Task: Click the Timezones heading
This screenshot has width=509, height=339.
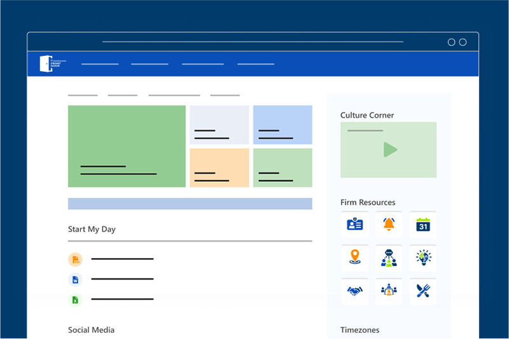Action: click(x=359, y=330)
